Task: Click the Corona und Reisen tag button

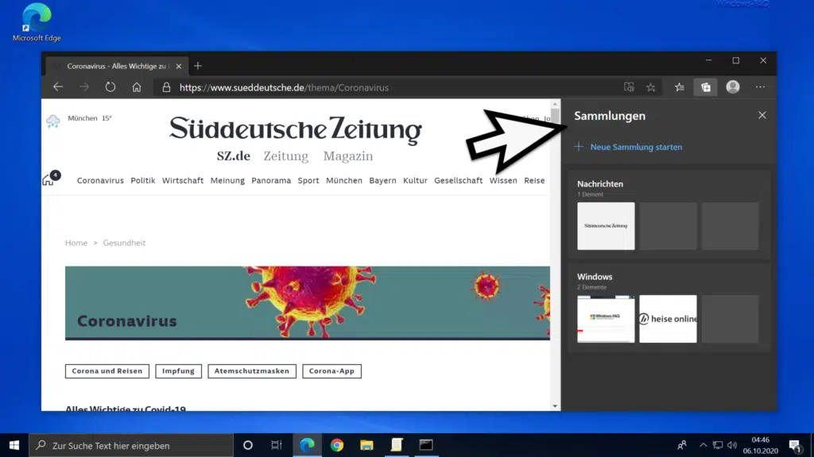Action: (x=107, y=371)
